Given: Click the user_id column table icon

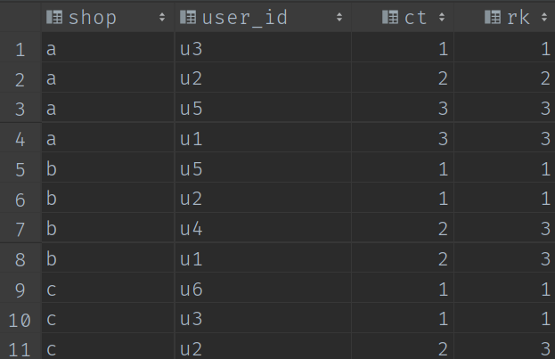Looking at the screenshot, I should pyautogui.click(x=188, y=17).
